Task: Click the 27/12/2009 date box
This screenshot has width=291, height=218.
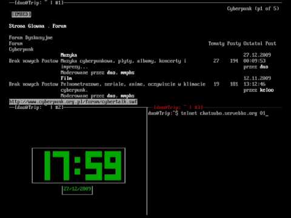Action: coord(77,190)
